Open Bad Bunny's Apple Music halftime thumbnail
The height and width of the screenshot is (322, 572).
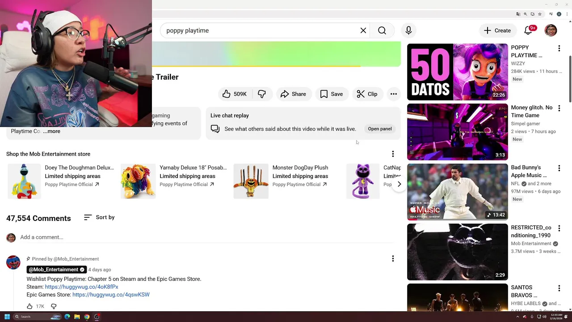pos(458,192)
